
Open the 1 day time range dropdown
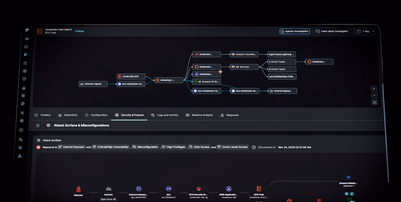(x=366, y=31)
